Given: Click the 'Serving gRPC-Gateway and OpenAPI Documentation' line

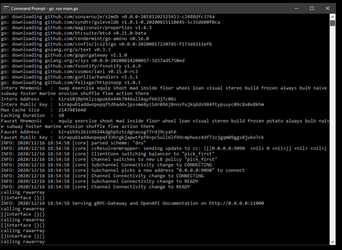Looking at the screenshot, I should 133,203.
